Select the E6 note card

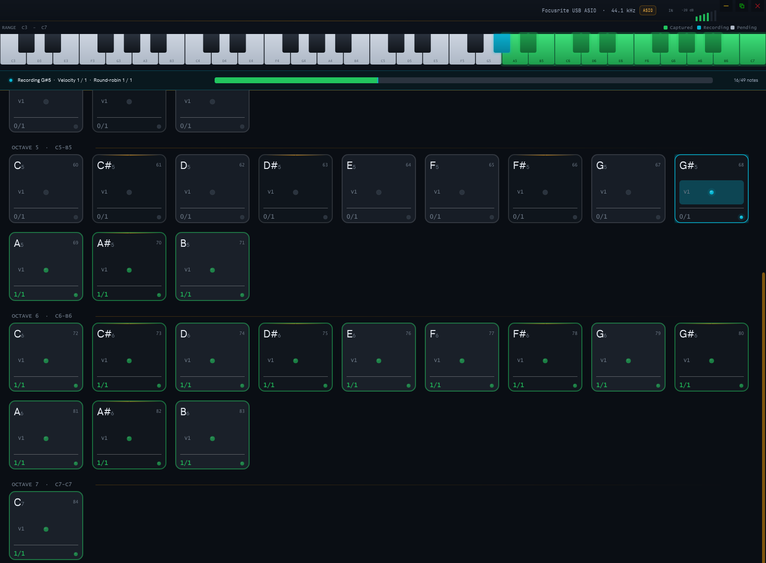pyautogui.click(x=379, y=357)
